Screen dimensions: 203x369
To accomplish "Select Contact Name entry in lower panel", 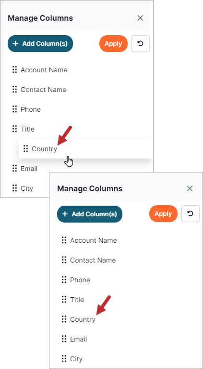I will pyautogui.click(x=93, y=260).
